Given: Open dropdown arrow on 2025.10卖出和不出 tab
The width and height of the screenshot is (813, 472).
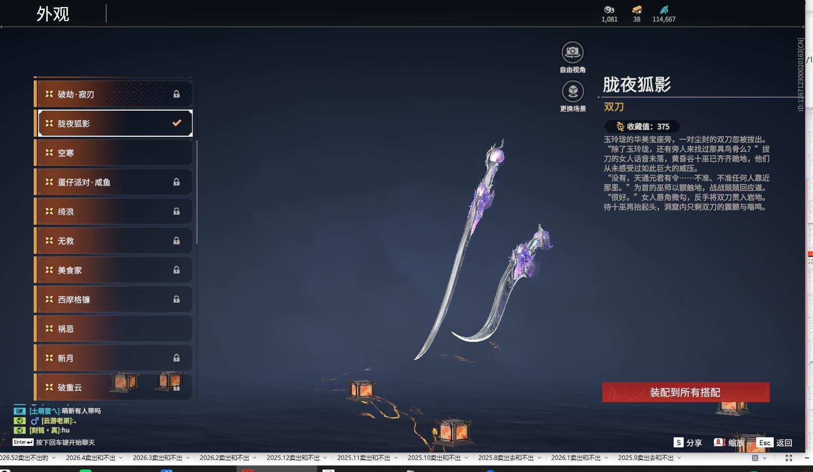Looking at the screenshot, I should pos(466,458).
